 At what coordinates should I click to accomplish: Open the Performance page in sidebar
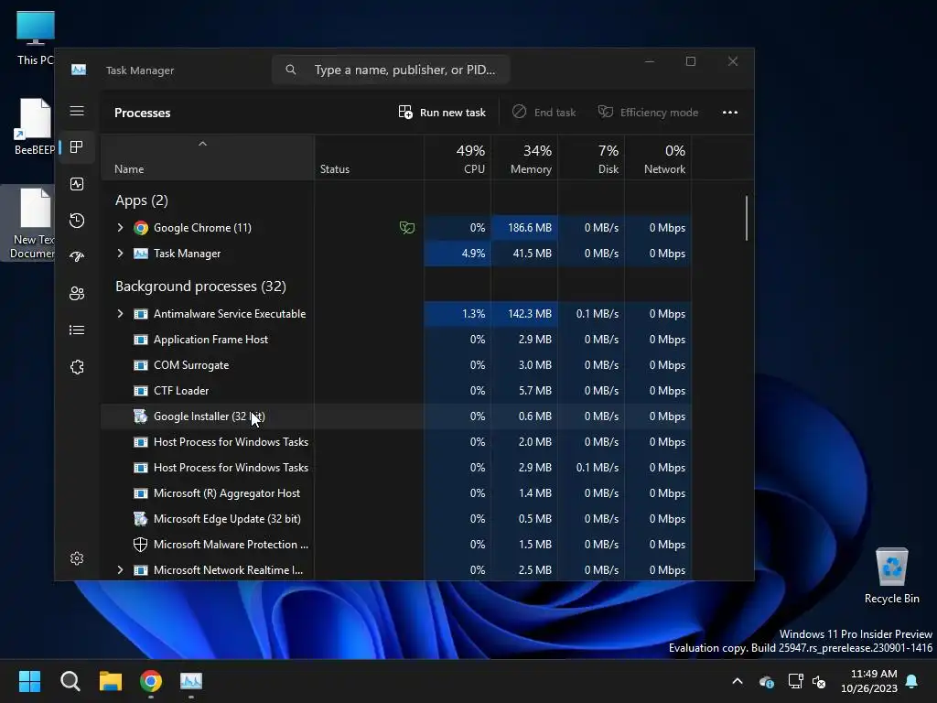pyautogui.click(x=77, y=184)
